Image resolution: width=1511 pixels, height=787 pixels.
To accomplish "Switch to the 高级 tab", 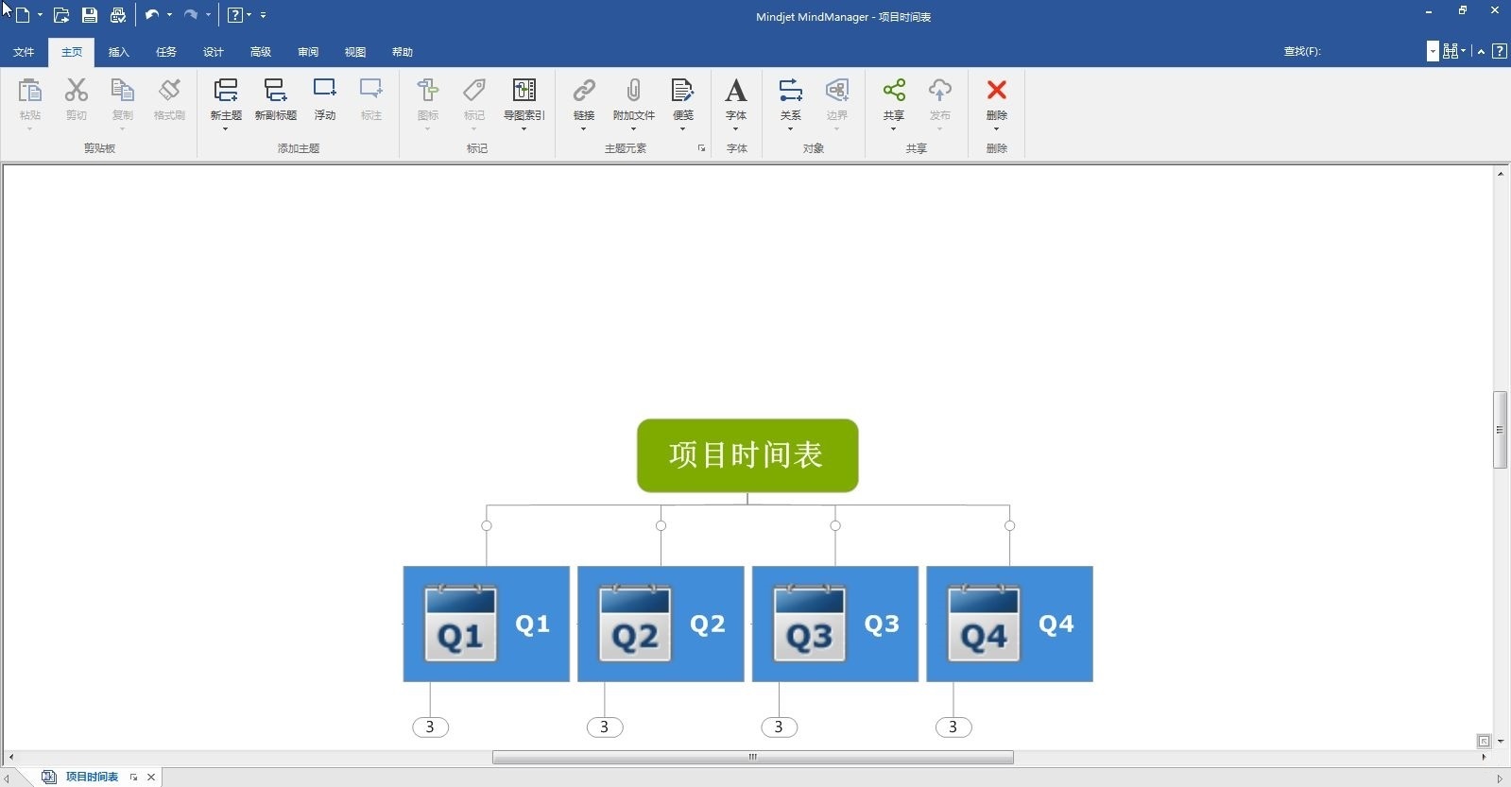I will click(261, 52).
